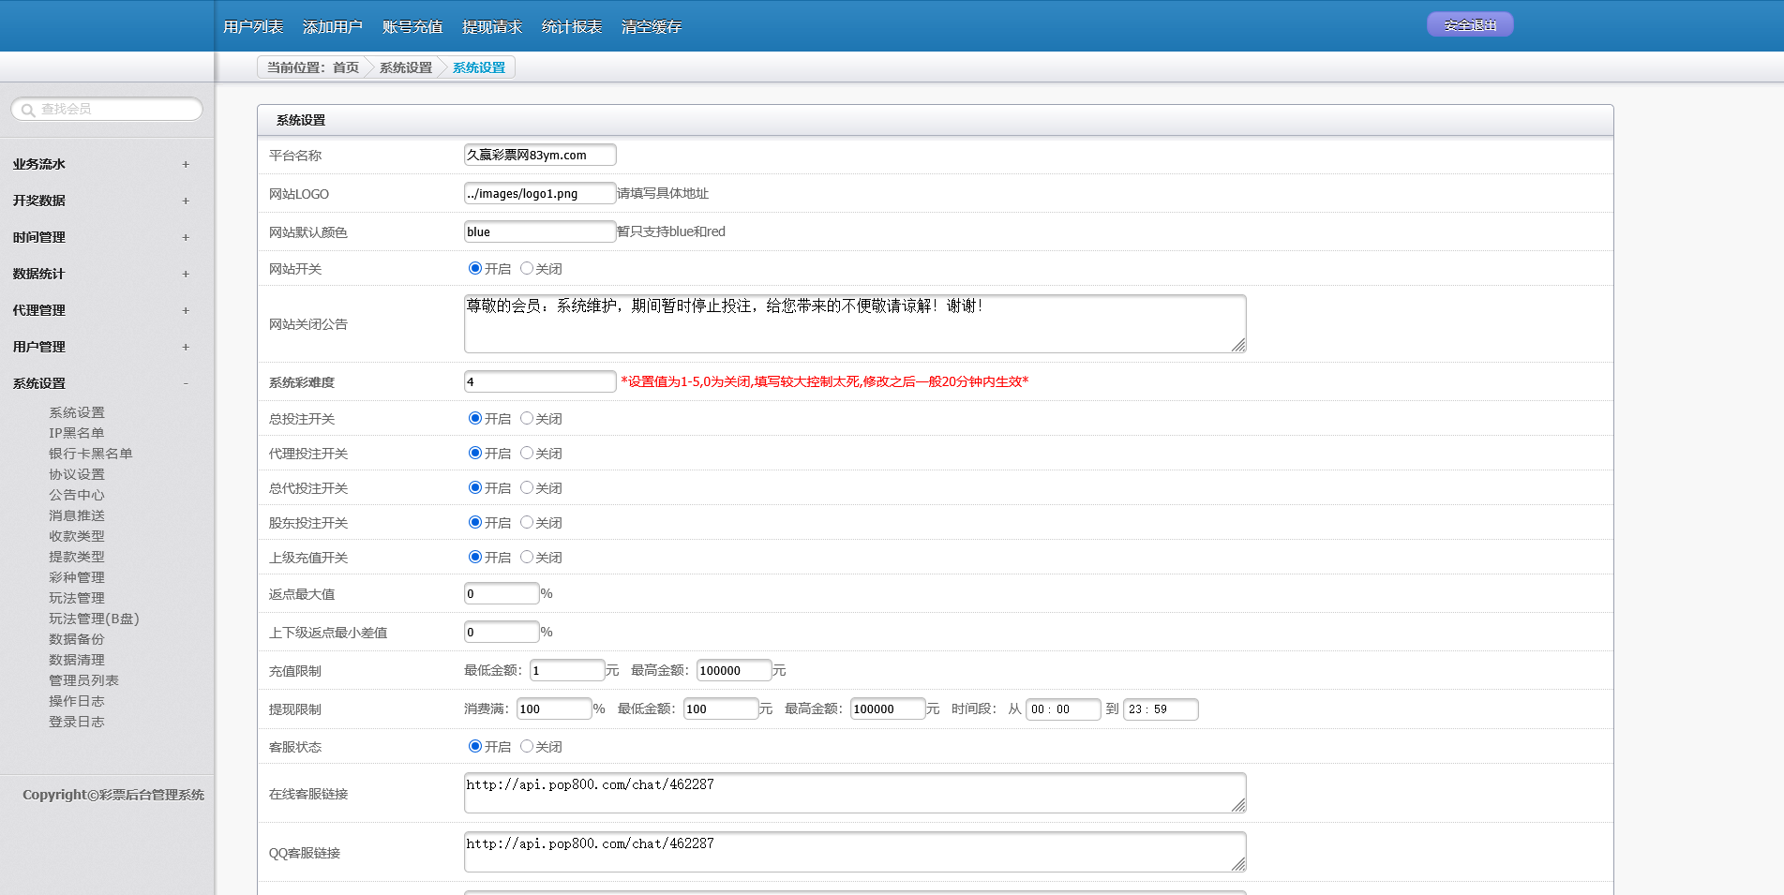
Task: Click the 充值限制 最低金额 field
Action: (567, 670)
